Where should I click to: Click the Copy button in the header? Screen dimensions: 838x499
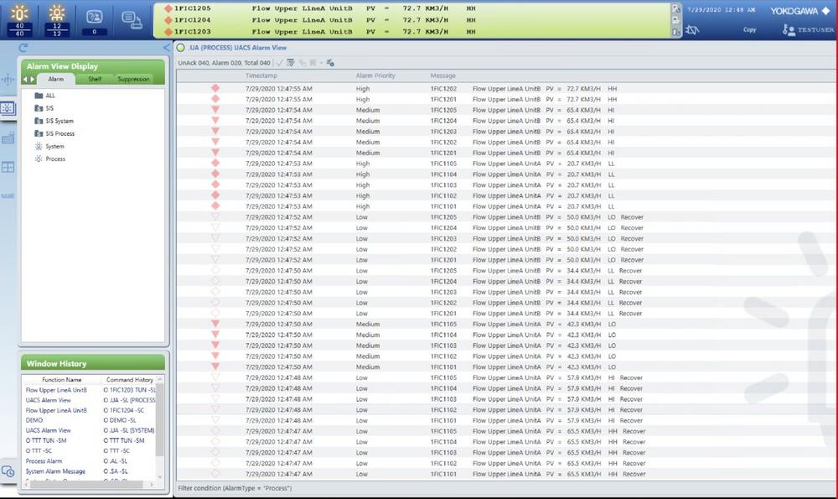tap(748, 29)
